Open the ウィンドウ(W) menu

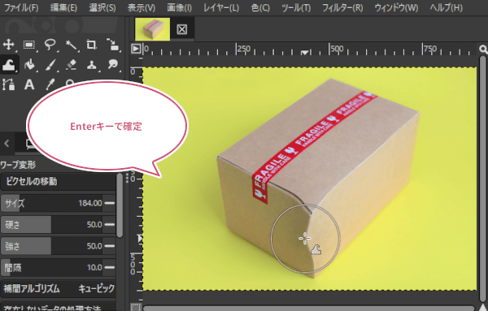(396, 7)
